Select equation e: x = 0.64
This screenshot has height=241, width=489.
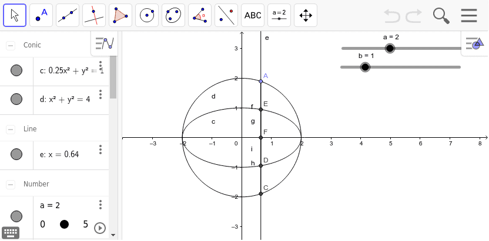click(x=59, y=154)
